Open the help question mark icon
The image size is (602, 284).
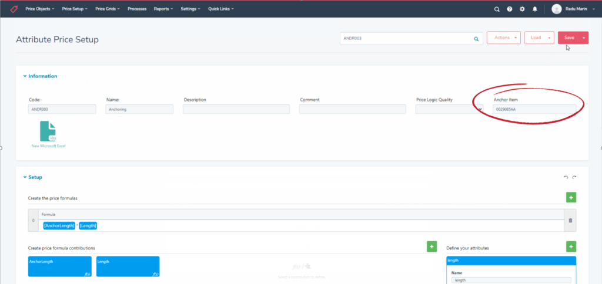coord(510,9)
